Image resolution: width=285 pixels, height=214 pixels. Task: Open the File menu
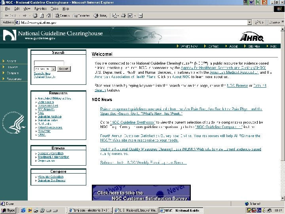click(x=8, y=9)
